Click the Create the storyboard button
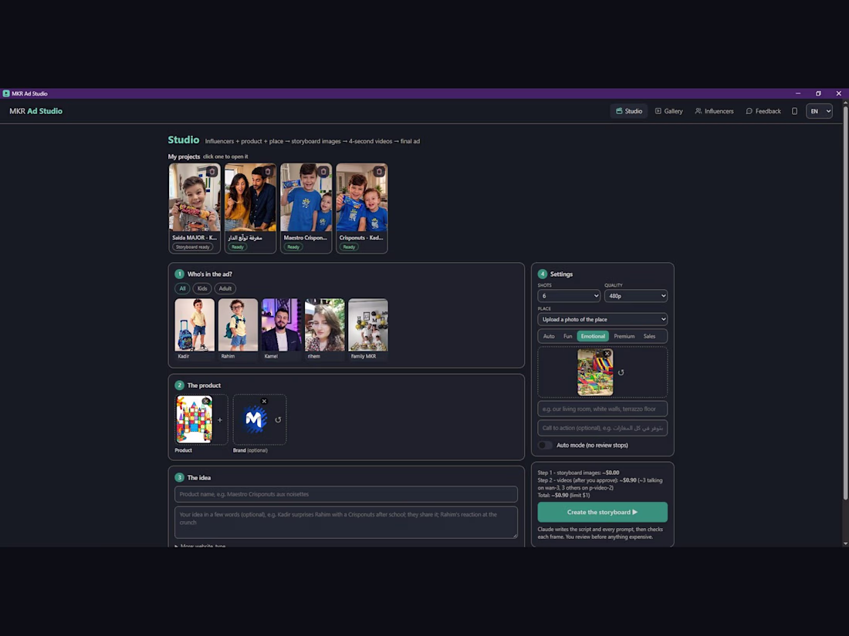 (x=602, y=512)
